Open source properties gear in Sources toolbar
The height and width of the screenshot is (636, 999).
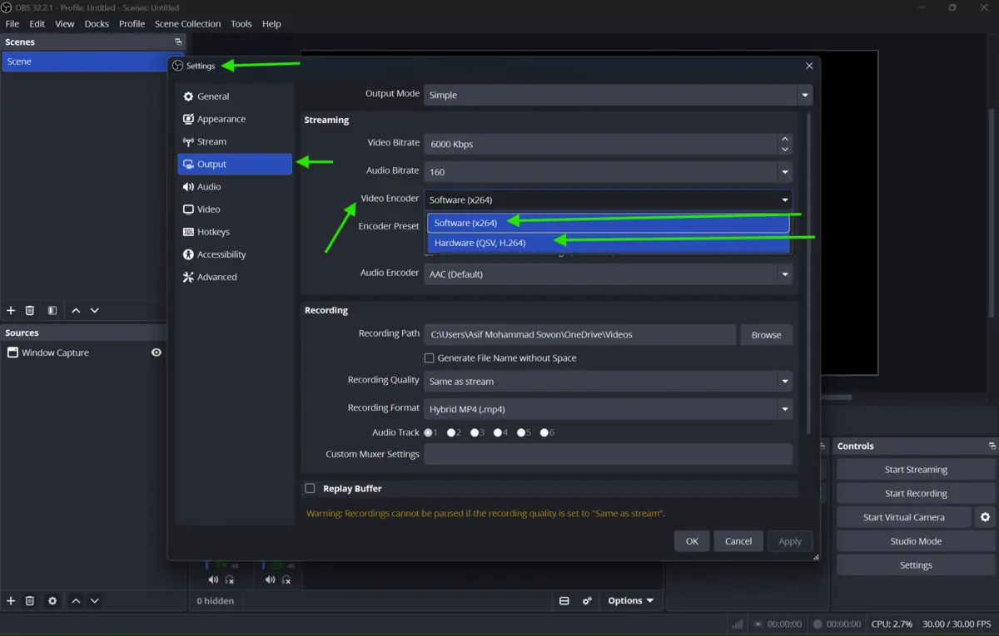[52, 600]
